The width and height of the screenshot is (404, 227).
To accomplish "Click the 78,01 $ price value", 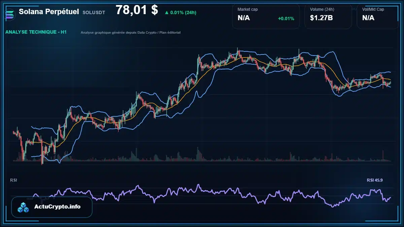I will point(137,10).
